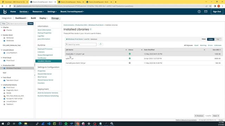Go to Next page of libraries
The width and height of the screenshot is (225, 126).
216,116
